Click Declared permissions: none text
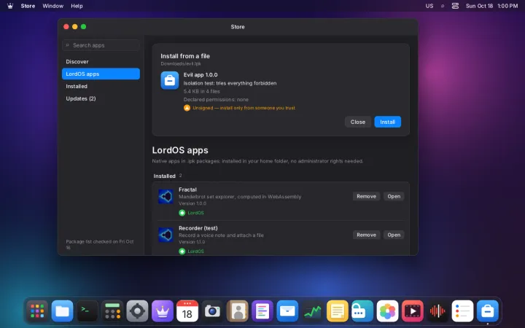 [216, 99]
